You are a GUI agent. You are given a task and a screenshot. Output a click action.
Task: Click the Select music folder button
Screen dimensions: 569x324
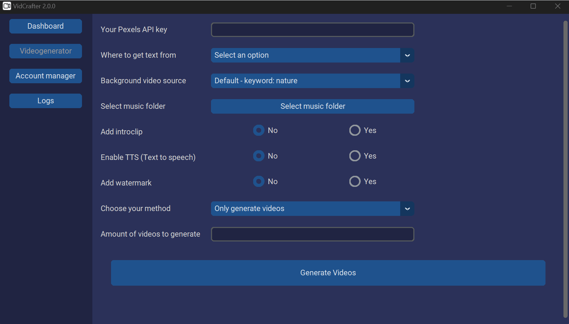click(x=312, y=106)
